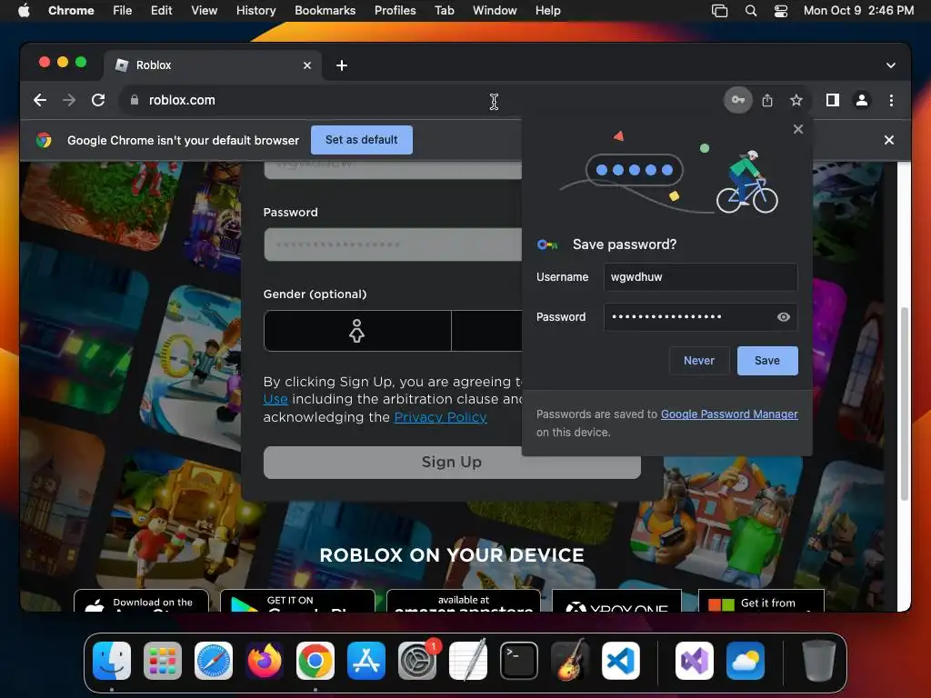Click the Get it from Microsoft badge
Image resolution: width=931 pixels, height=698 pixels.
coord(761,601)
